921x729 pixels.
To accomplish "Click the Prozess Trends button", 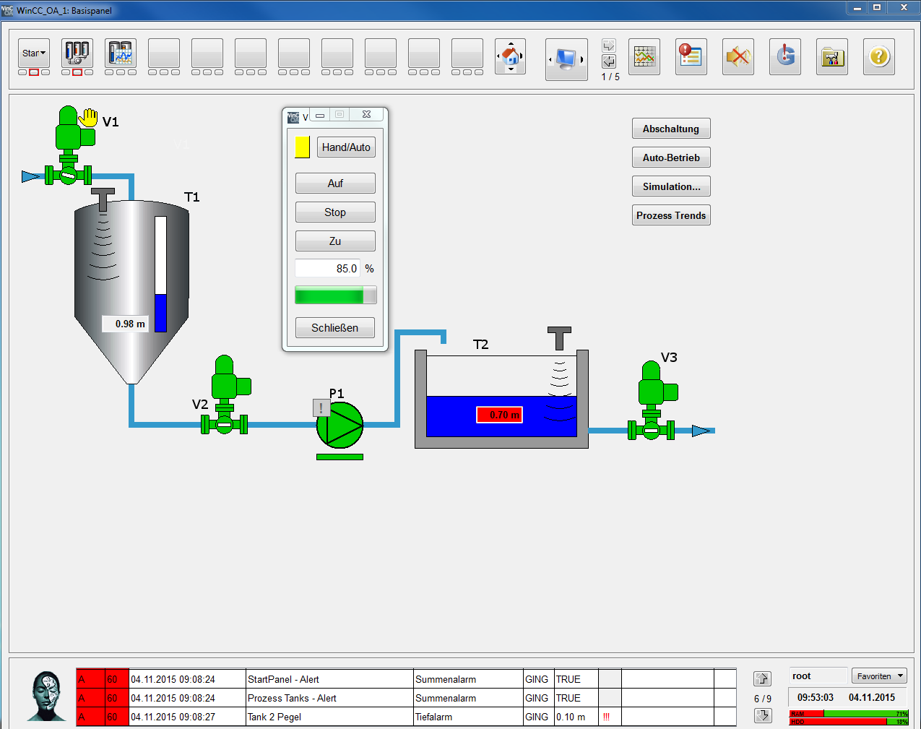I will [x=670, y=215].
